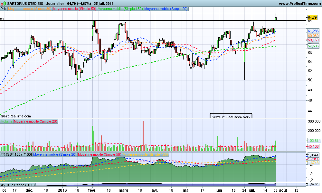Click the www.ProRealTime.com link
This screenshot has width=322, height=193.
pos(300,4)
